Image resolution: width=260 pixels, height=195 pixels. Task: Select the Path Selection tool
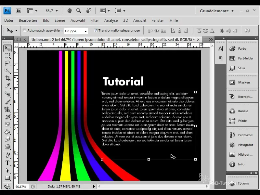[7, 170]
